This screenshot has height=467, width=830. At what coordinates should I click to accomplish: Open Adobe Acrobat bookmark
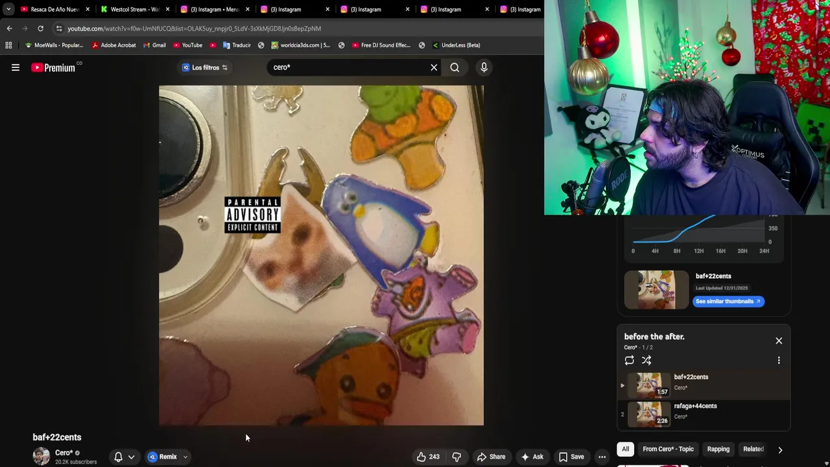click(114, 45)
